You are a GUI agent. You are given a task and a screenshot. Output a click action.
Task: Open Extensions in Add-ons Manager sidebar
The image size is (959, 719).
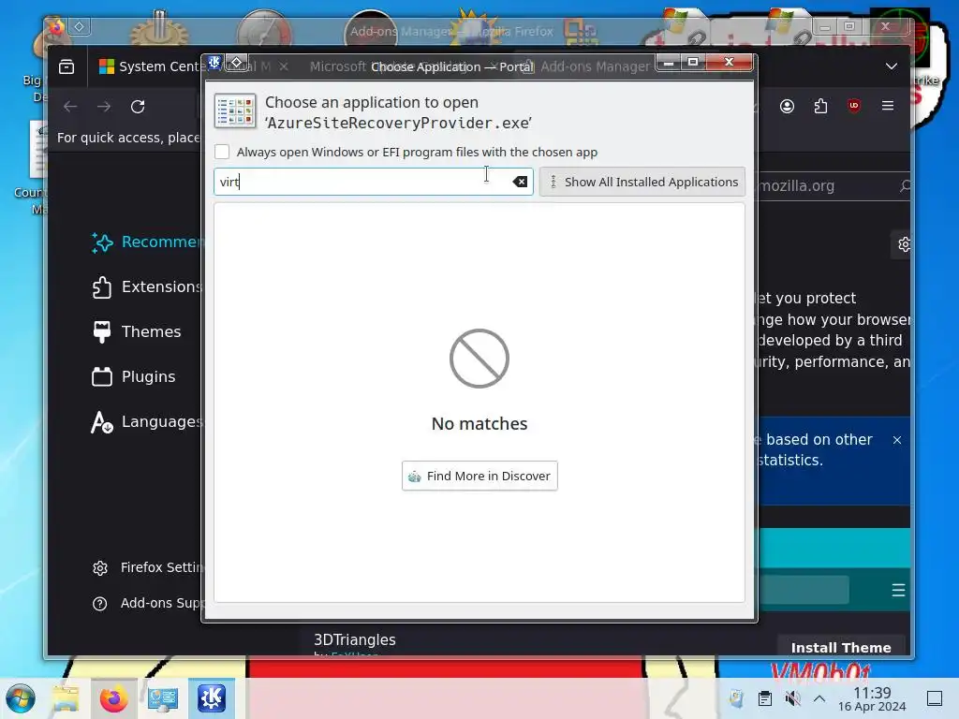147,286
